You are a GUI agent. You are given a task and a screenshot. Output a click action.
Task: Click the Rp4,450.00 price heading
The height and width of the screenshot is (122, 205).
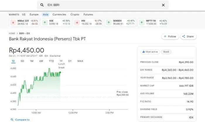(27, 50)
